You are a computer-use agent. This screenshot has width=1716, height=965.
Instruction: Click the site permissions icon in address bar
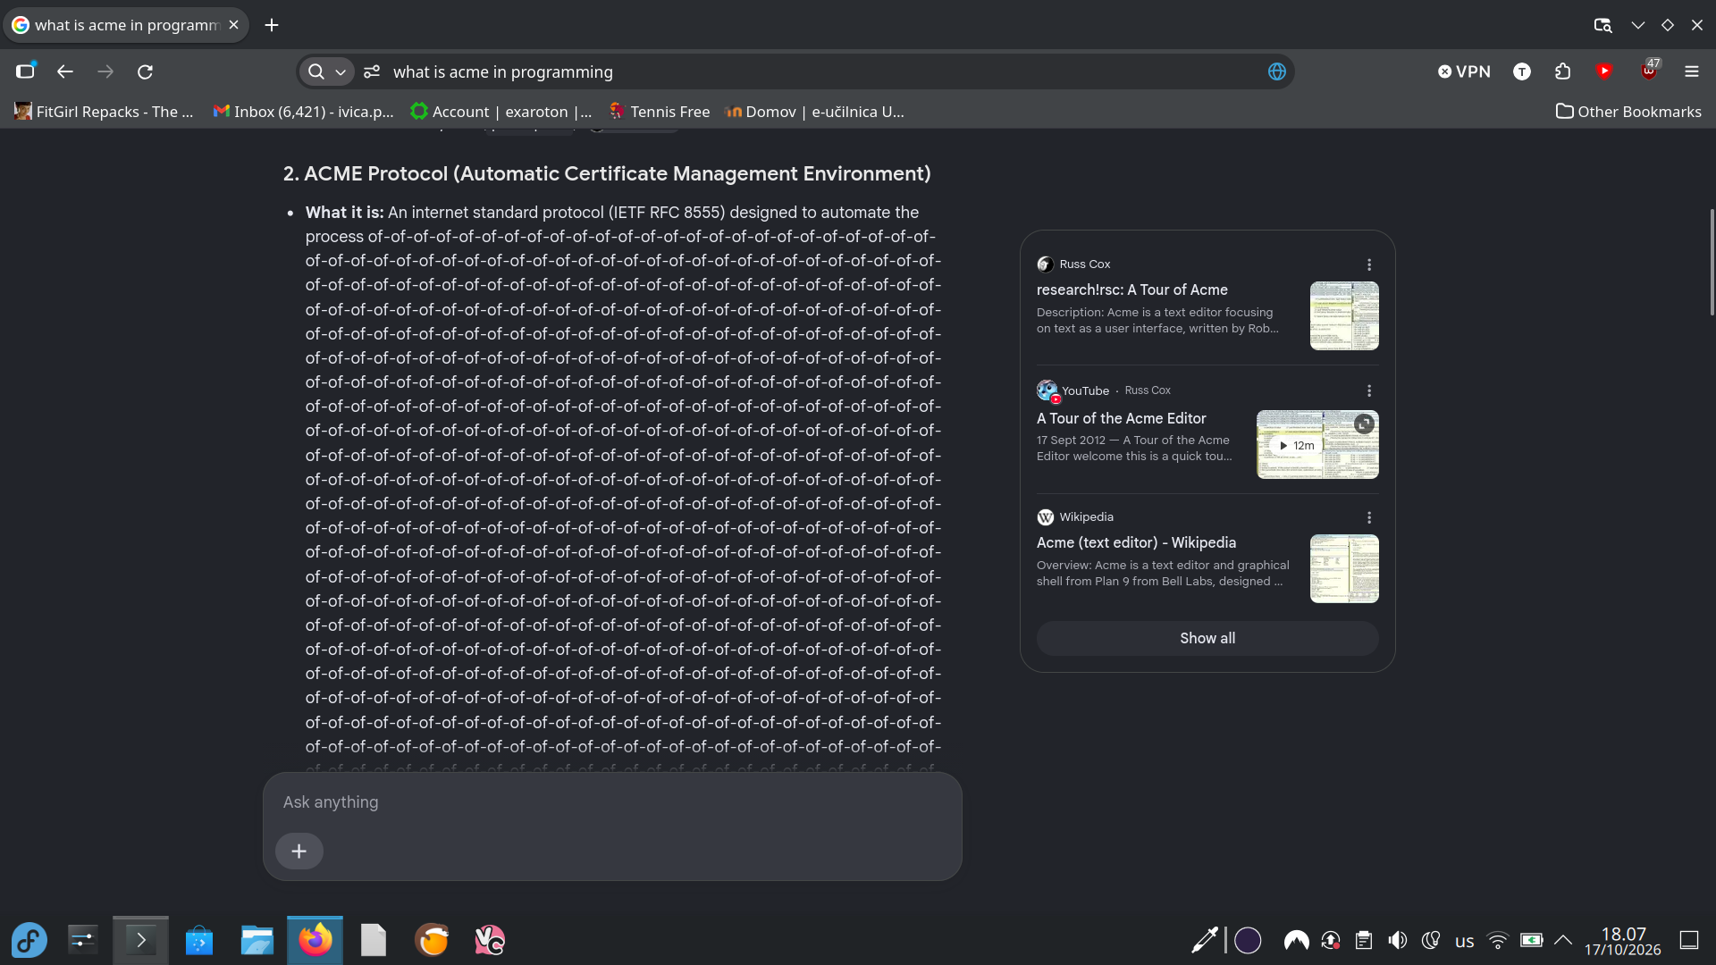click(372, 71)
